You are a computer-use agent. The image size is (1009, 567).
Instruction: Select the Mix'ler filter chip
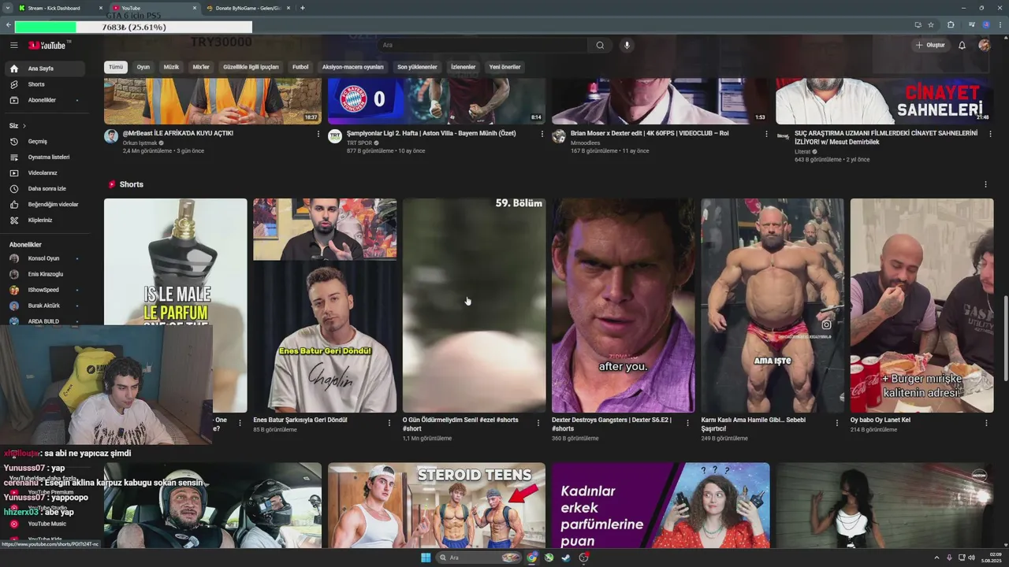(x=201, y=67)
